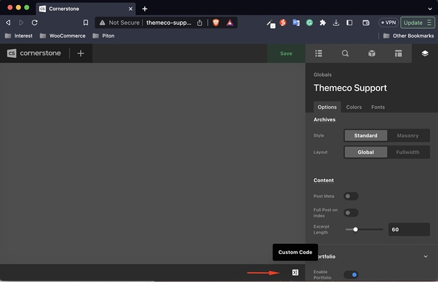The image size is (438, 282).
Task: Click the Content section heading
Action: click(x=324, y=180)
